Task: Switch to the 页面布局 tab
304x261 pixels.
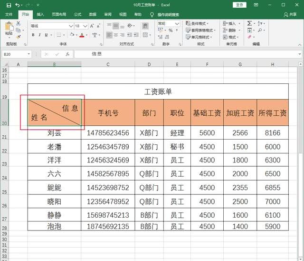Action: click(59, 14)
